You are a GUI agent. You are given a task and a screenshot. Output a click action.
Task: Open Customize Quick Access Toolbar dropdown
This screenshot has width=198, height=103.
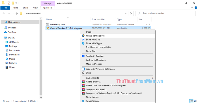16,3
